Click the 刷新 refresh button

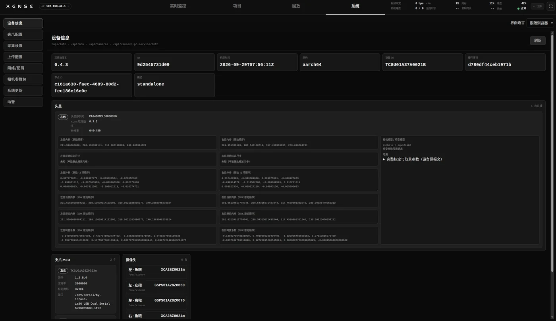pos(538,41)
